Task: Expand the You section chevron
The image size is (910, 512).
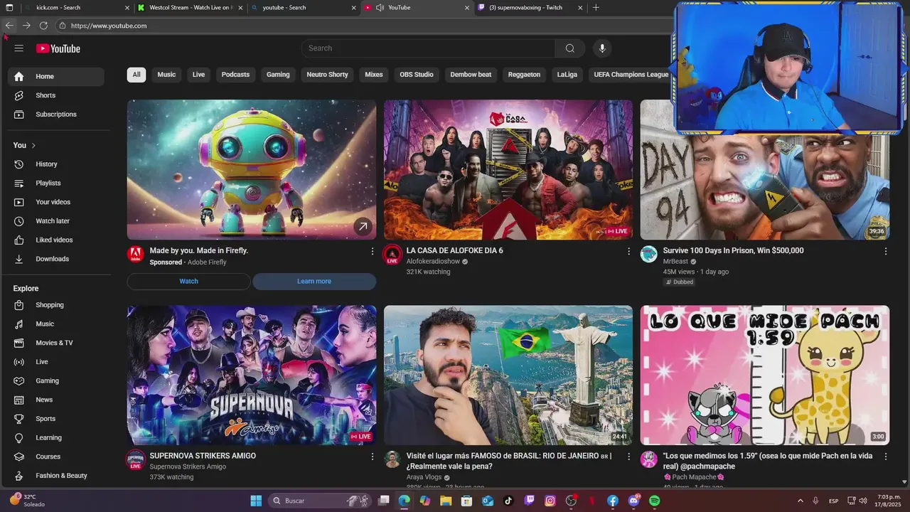Action: click(33, 145)
